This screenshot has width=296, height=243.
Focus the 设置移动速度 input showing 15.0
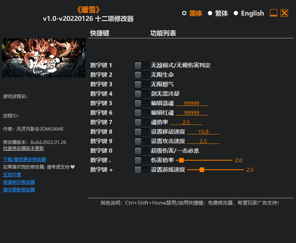click(203, 132)
